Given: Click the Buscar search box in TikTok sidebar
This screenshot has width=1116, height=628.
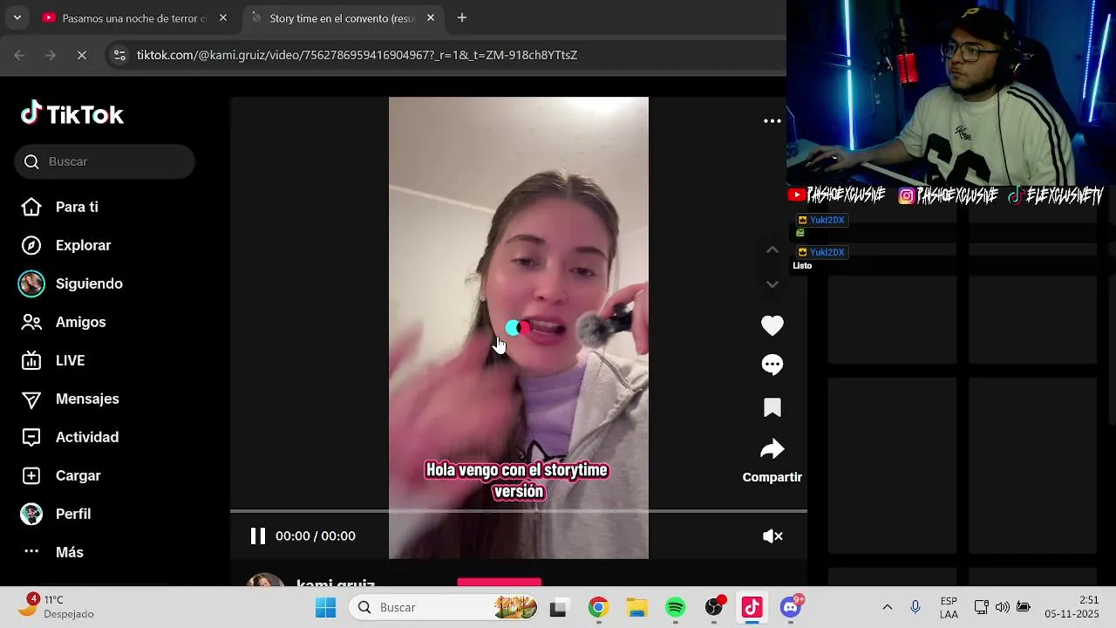Looking at the screenshot, I should [x=105, y=161].
